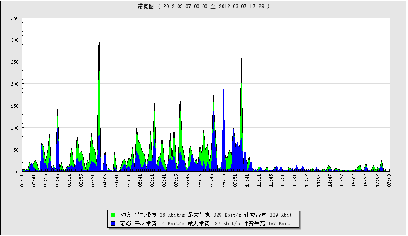Click the y-axis label 50
The height and width of the screenshot is (236, 408).
coord(16,150)
